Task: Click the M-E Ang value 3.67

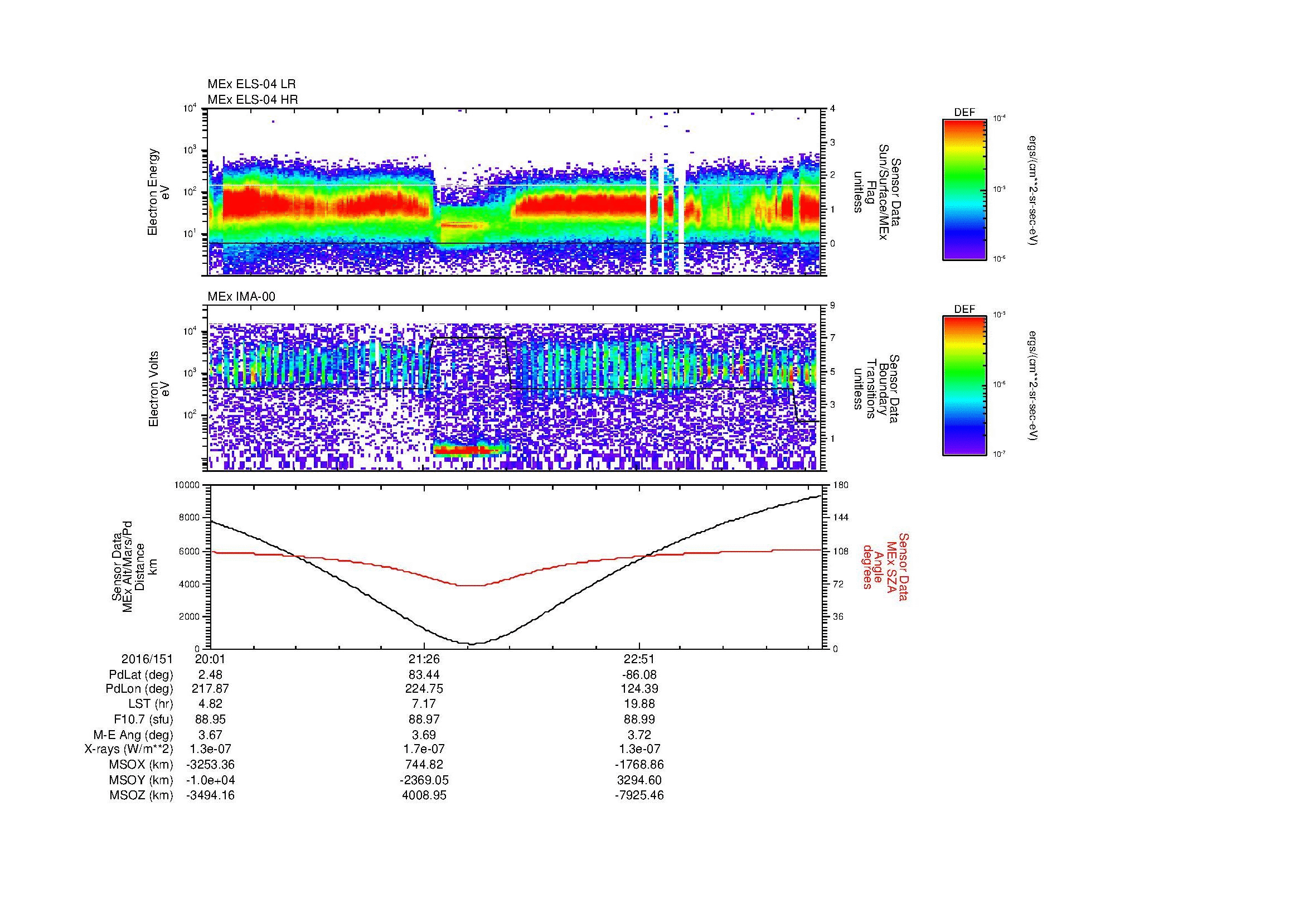Action: tap(210, 735)
